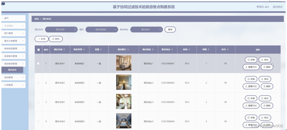Click 酒店地址2 address cell
This screenshot has width=287, height=130.
[x=148, y=83]
